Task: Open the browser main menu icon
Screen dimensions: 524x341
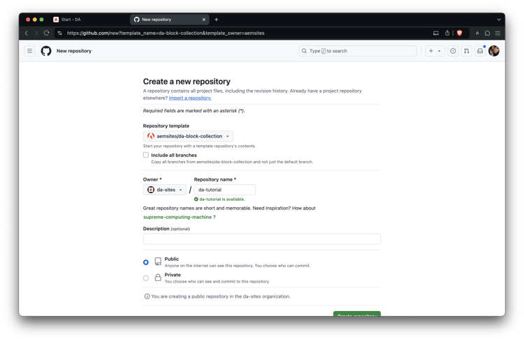Action: pos(497,33)
